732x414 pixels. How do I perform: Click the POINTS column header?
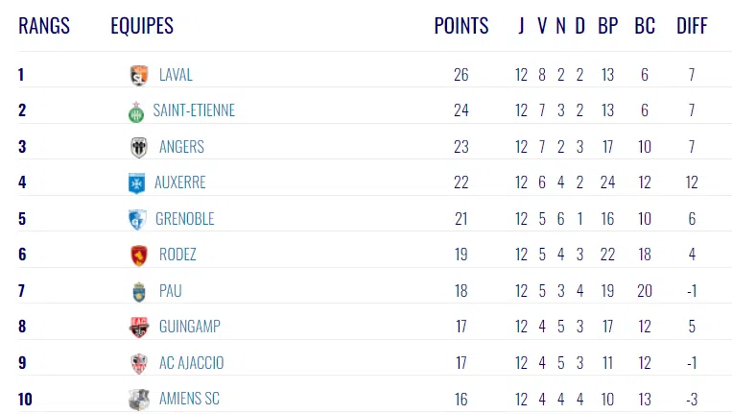[x=460, y=26]
